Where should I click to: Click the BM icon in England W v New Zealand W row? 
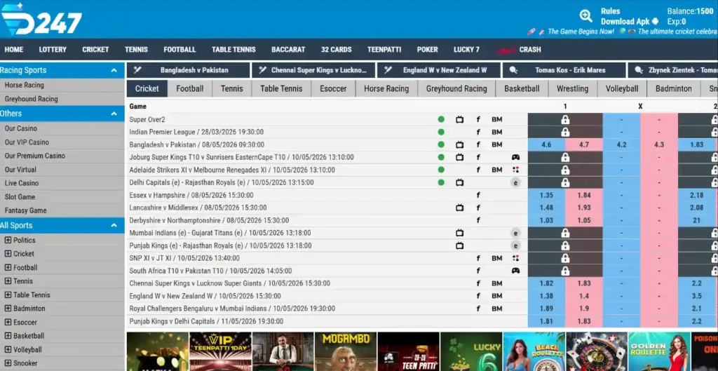pos(497,296)
